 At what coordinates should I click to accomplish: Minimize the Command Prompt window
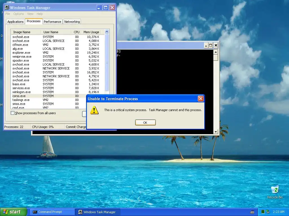206,45
